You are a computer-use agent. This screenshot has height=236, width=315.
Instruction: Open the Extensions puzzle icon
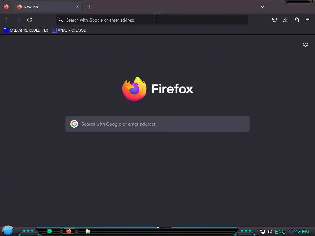tap(297, 20)
